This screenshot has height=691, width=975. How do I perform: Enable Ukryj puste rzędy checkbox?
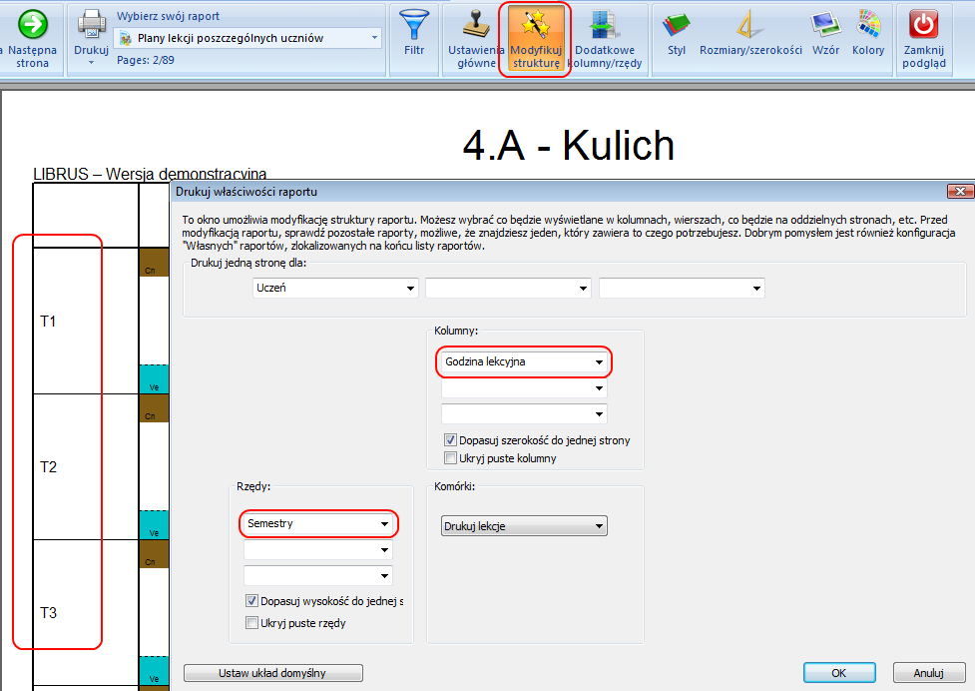(251, 623)
